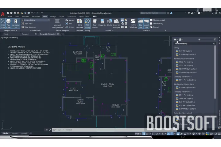Click the Save floppy disk icon
This screenshot has width=221, height=147.
(x=15, y=13)
